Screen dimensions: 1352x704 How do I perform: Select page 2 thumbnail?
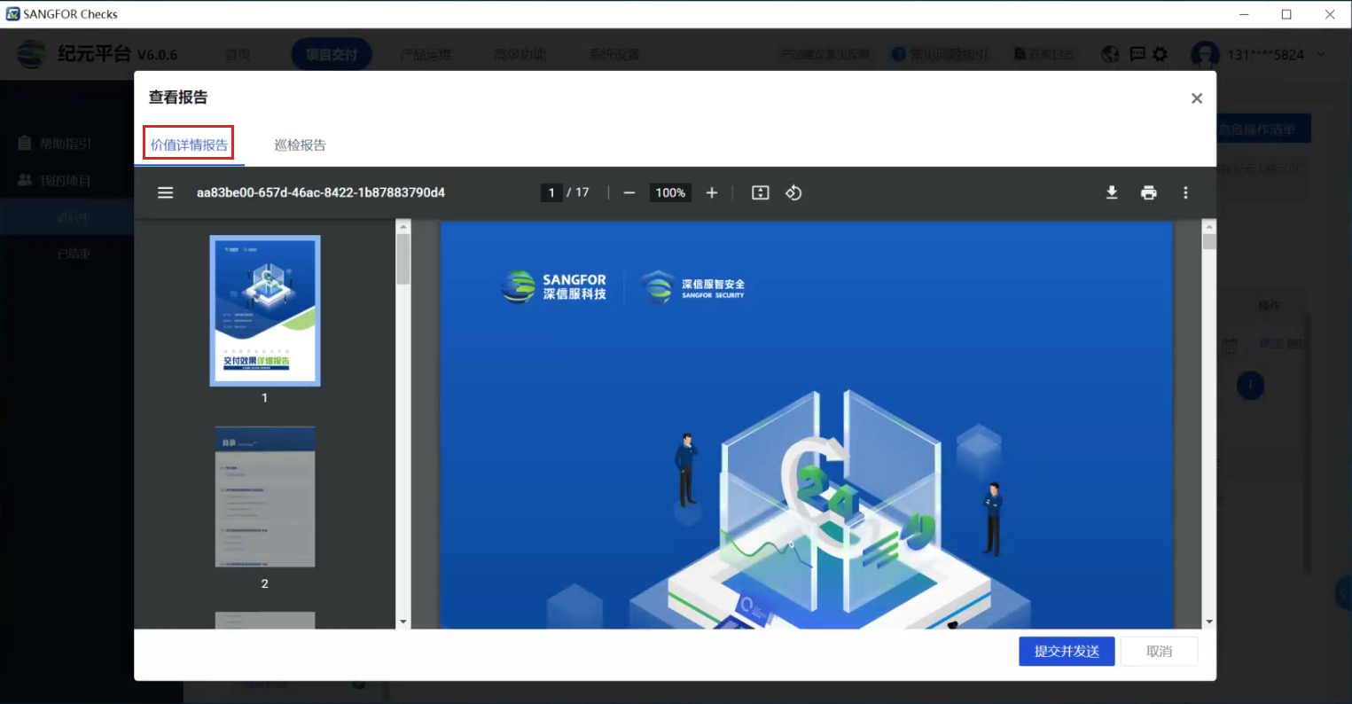pos(265,497)
